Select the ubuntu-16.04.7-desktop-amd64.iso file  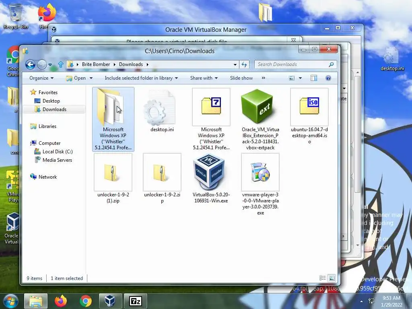pos(309,116)
